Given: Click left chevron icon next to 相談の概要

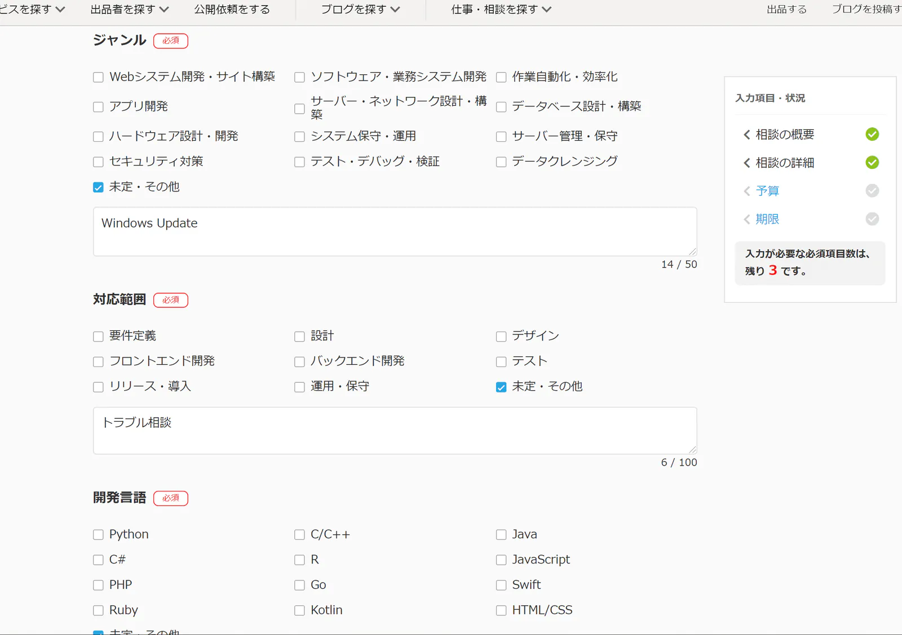Looking at the screenshot, I should click(x=746, y=135).
